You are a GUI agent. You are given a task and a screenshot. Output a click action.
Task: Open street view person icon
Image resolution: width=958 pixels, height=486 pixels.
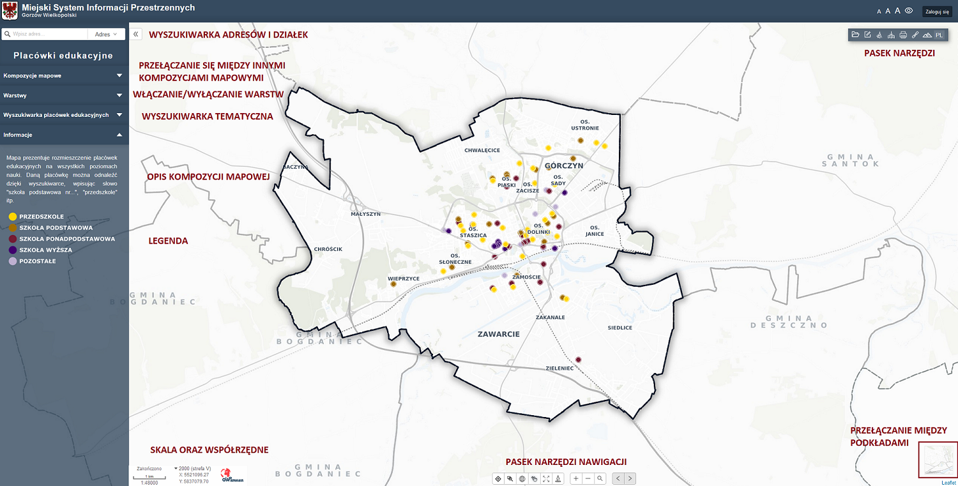(558, 478)
